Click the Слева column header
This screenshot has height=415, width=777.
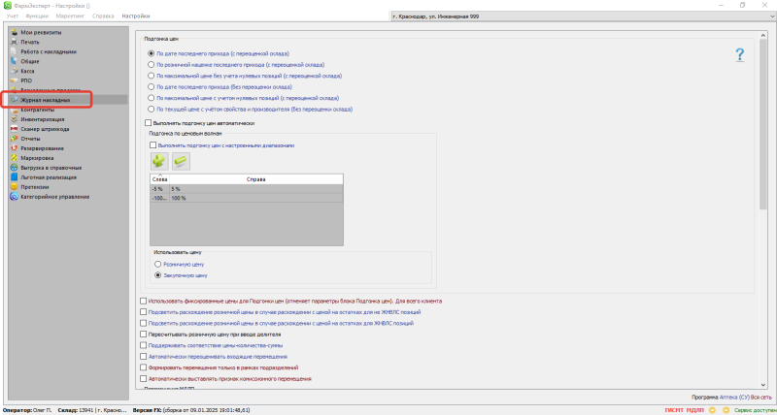tap(160, 180)
